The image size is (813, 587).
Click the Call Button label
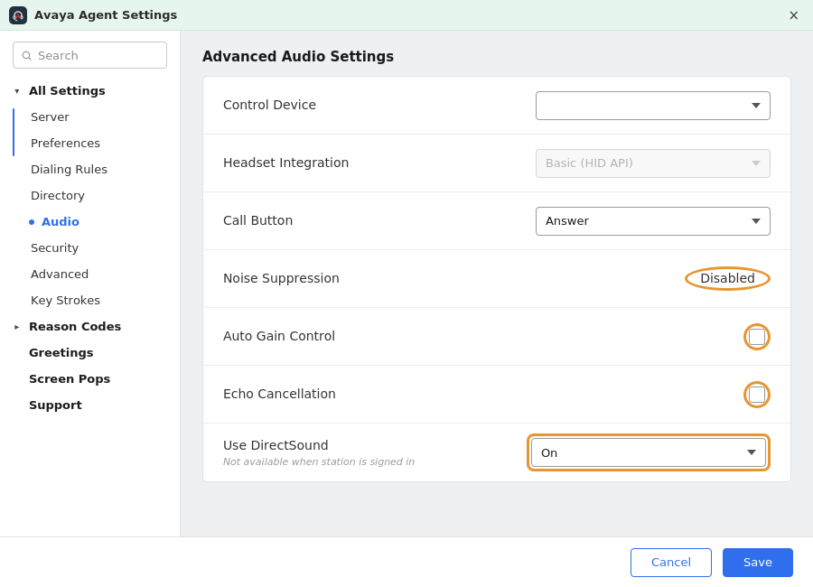coord(257,220)
